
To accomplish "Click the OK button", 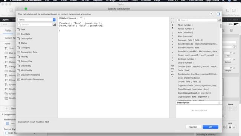I will pyautogui.click(x=210, y=127).
